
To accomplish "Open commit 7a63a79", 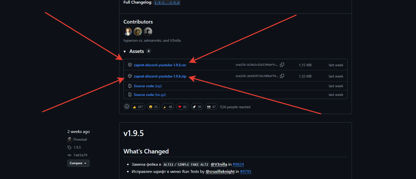I will (80, 155).
